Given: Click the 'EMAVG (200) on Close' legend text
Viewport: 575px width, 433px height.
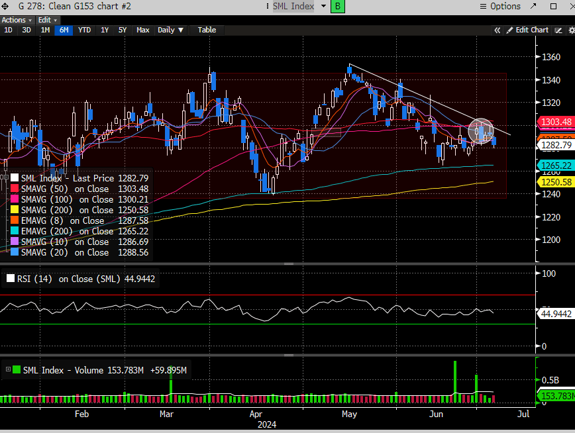Looking at the screenshot, I should point(67,231).
